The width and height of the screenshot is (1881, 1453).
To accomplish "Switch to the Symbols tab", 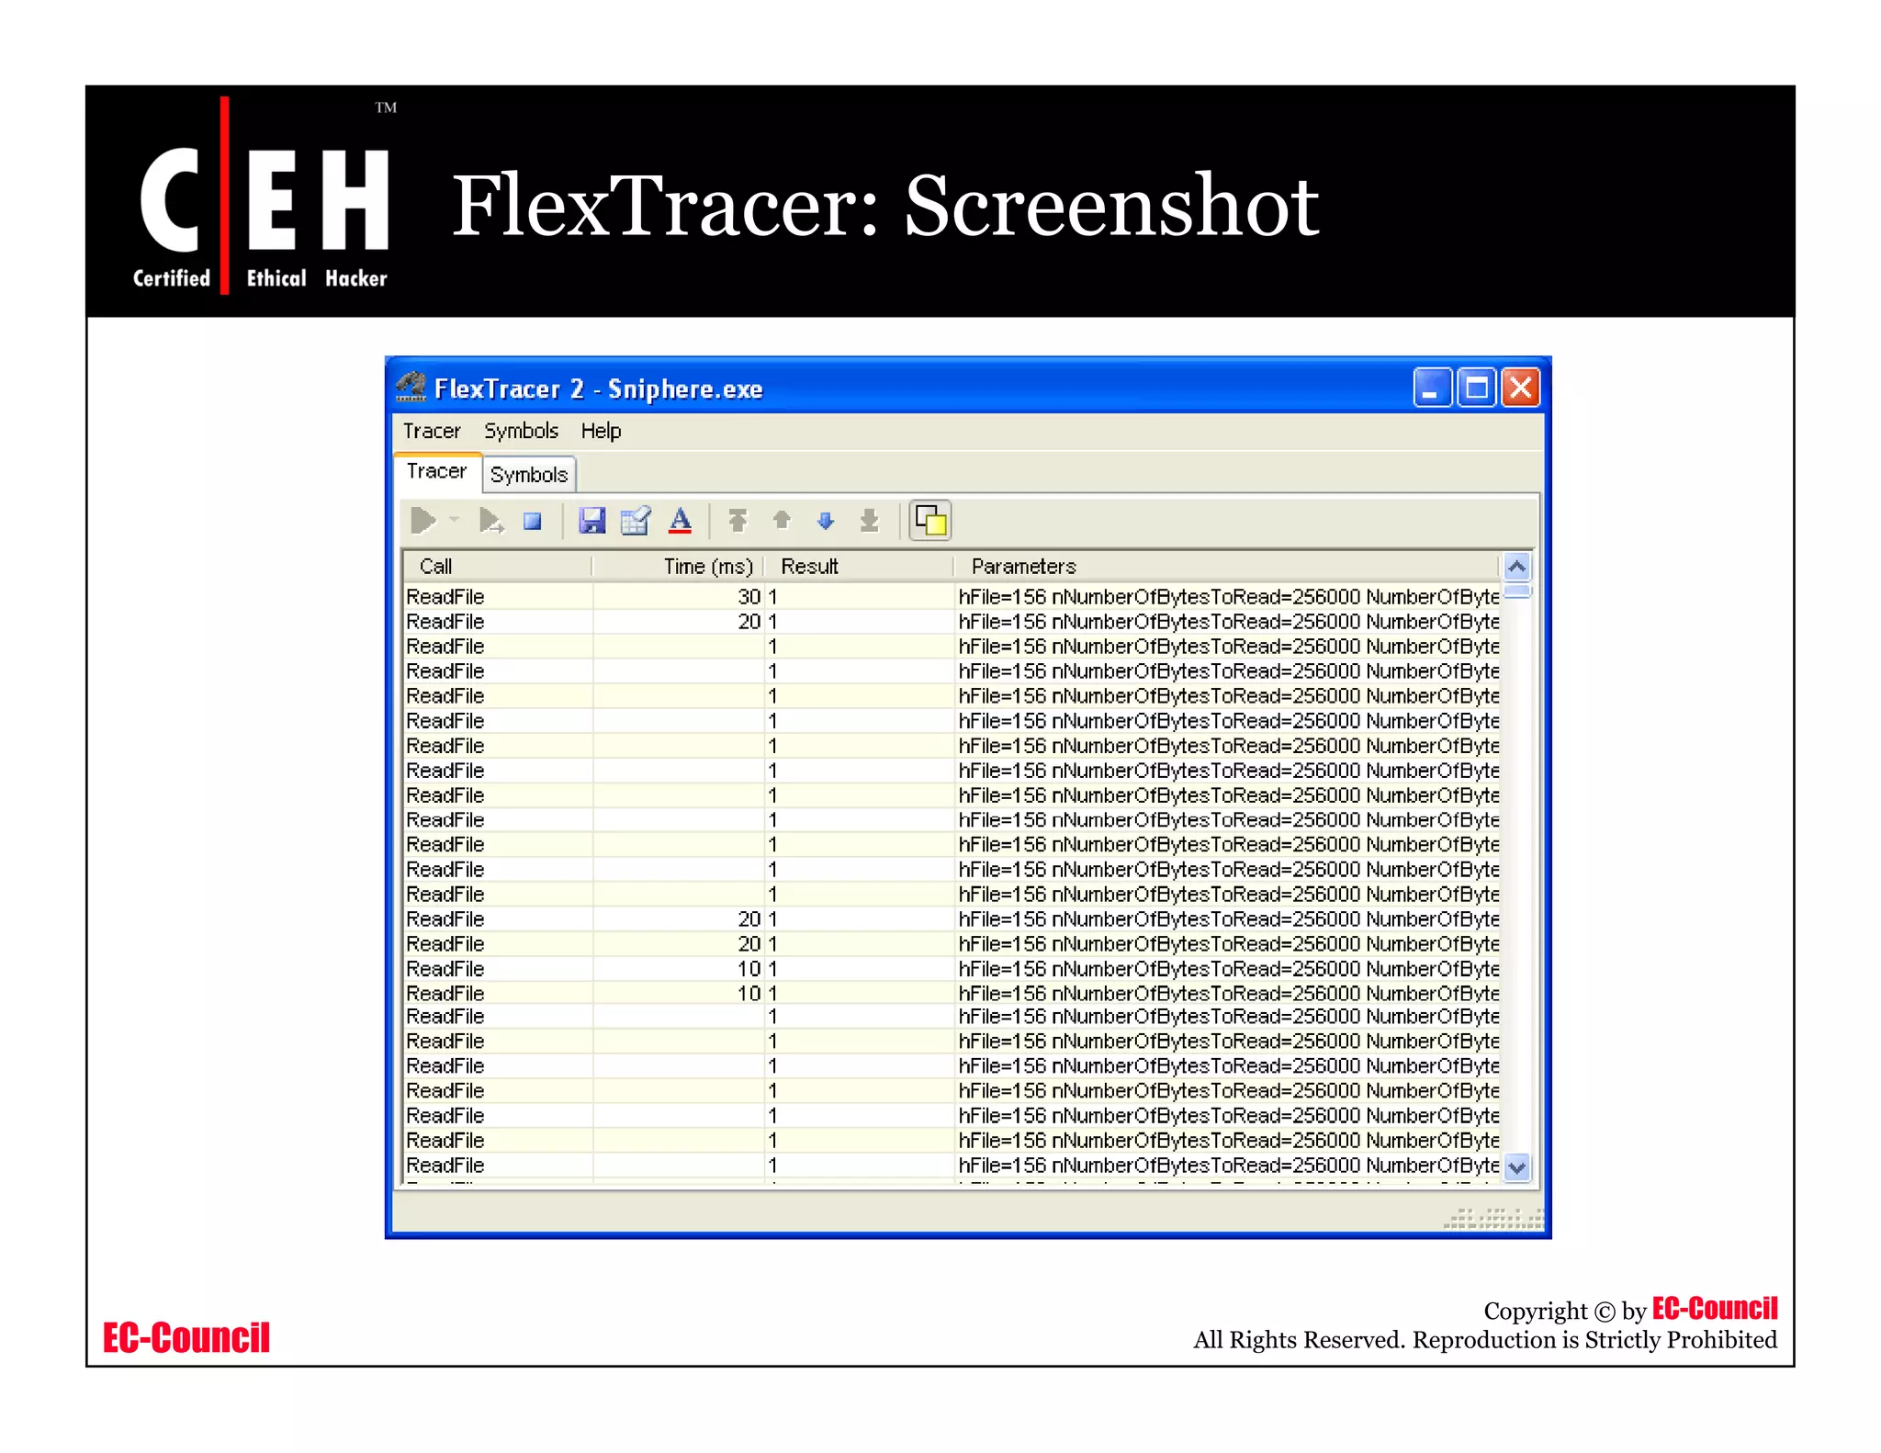I will 529,475.
